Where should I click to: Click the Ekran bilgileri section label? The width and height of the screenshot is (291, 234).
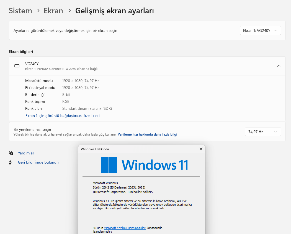21,52
